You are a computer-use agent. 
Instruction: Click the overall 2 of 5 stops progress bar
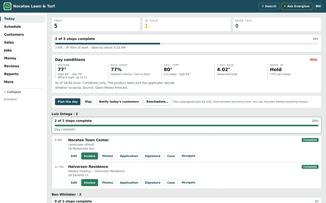tap(186, 44)
